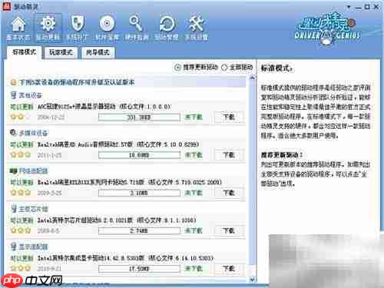This screenshot has width=384, height=288.
Task: Click the driver list scroll-up arrow
Action: (x=252, y=78)
